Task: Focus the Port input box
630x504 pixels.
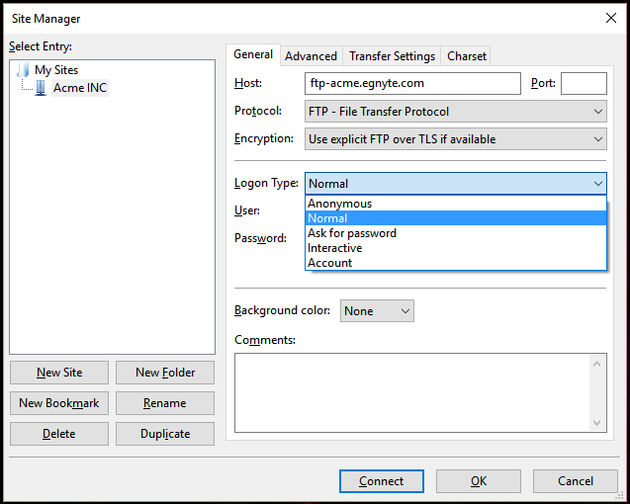Action: 583,84
